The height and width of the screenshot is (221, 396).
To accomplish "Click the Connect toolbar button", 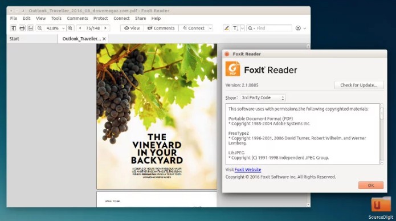I will coord(194,28).
